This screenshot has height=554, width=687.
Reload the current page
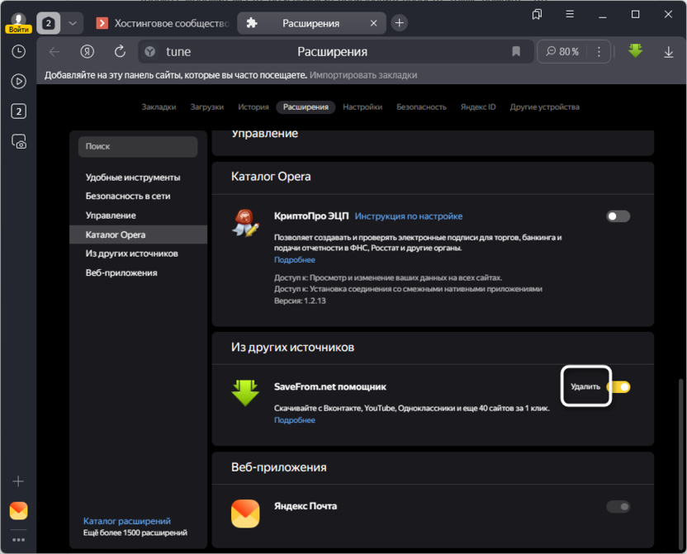120,52
